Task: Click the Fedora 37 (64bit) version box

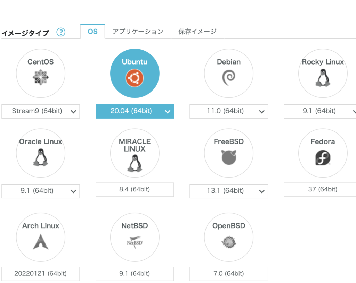Action: coord(323,189)
